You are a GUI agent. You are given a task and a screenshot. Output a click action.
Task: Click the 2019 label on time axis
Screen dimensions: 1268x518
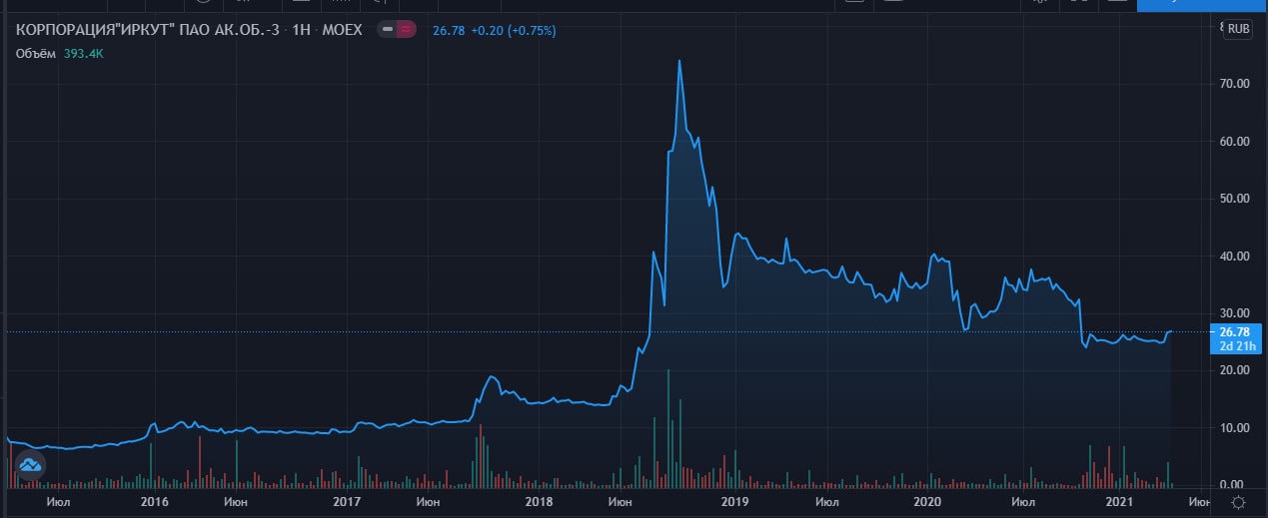pyautogui.click(x=734, y=501)
